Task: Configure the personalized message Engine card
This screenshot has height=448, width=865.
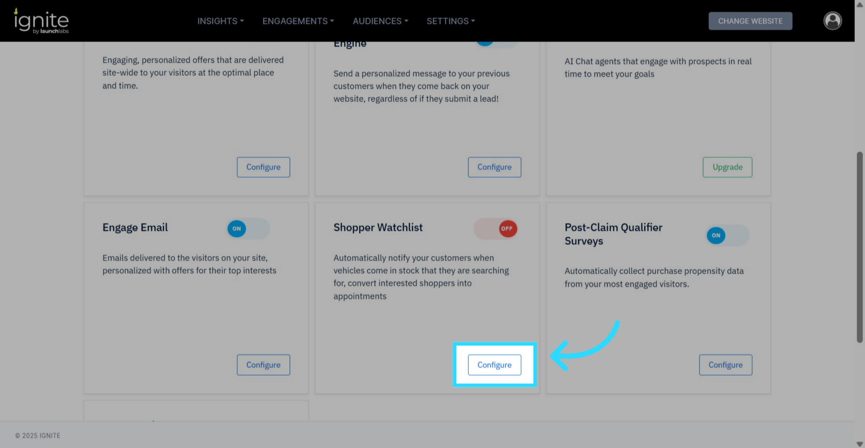Action: click(494, 167)
